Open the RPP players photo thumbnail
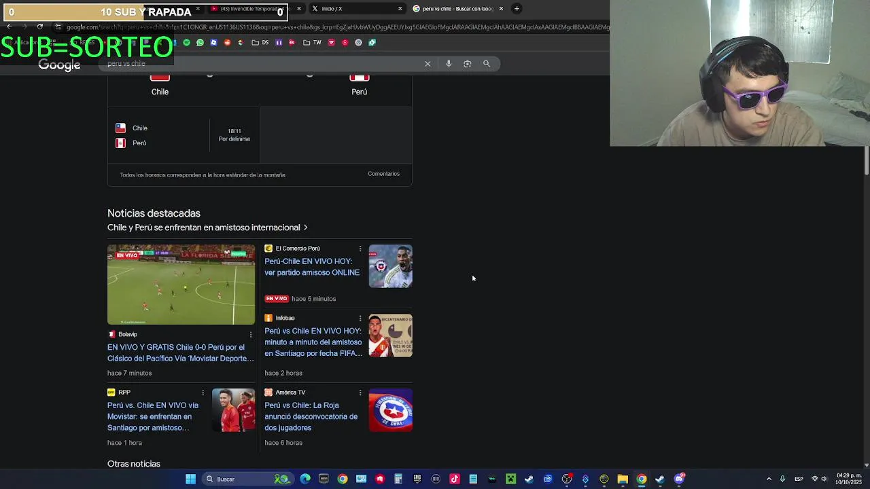870x489 pixels. tap(233, 410)
